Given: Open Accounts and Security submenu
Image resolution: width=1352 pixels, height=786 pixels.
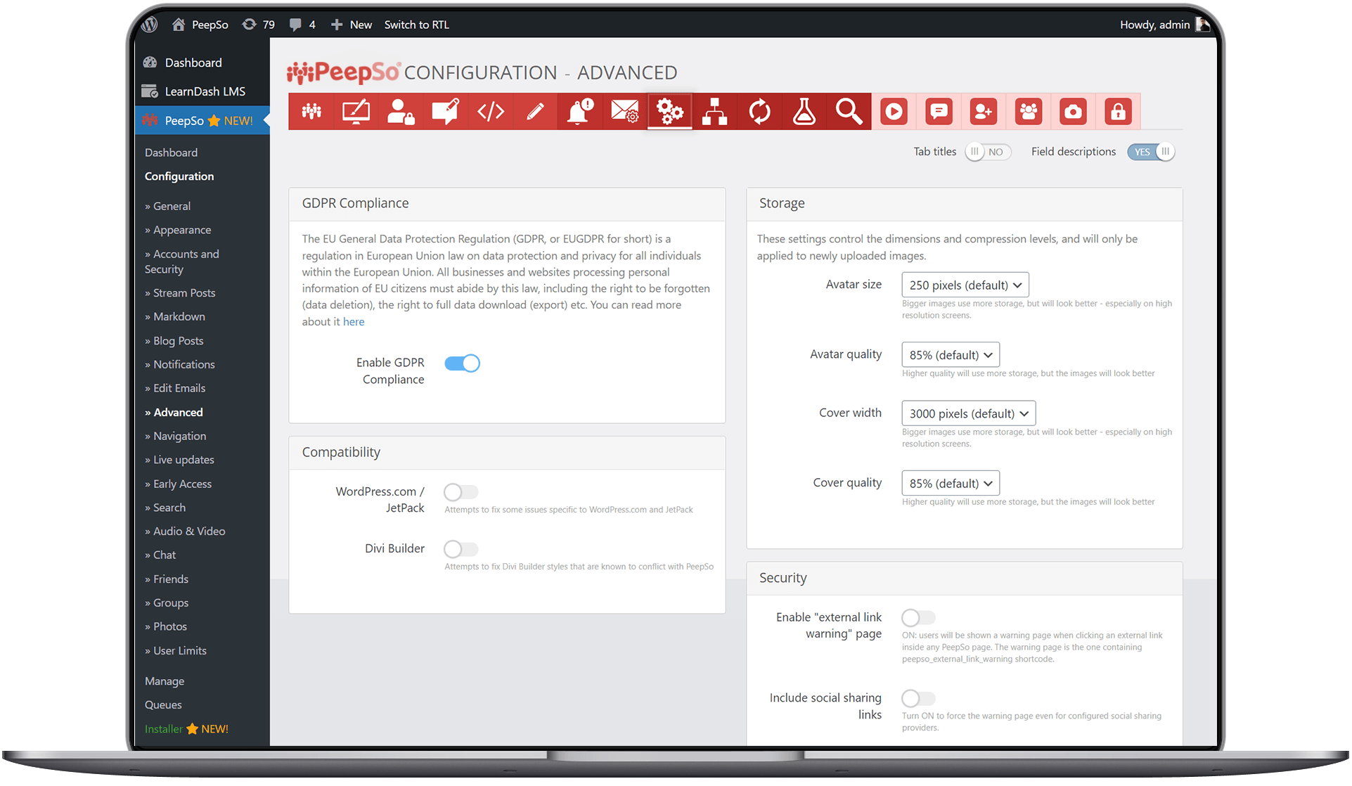Looking at the screenshot, I should (182, 262).
